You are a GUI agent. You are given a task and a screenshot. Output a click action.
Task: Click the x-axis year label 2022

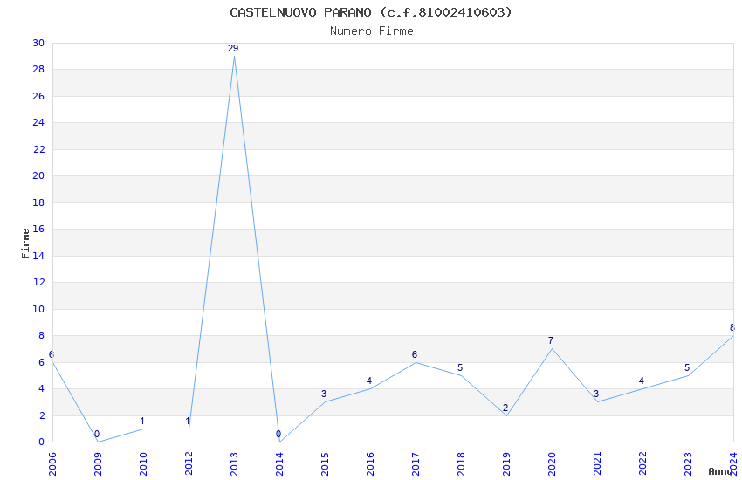pos(643,464)
